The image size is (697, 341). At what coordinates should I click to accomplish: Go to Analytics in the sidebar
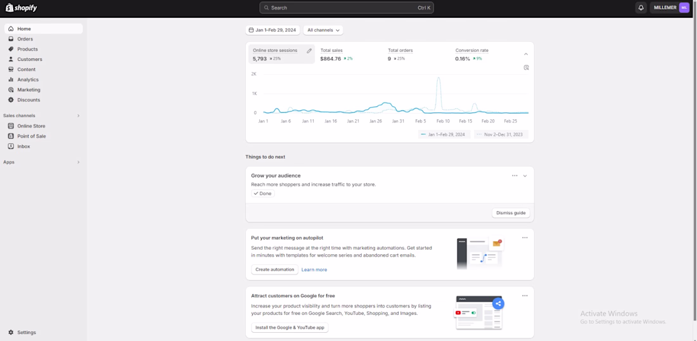tap(28, 79)
